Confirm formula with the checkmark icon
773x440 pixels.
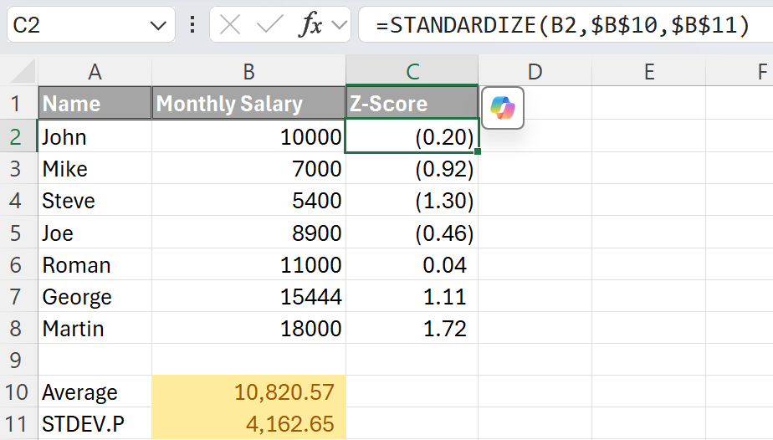click(270, 24)
